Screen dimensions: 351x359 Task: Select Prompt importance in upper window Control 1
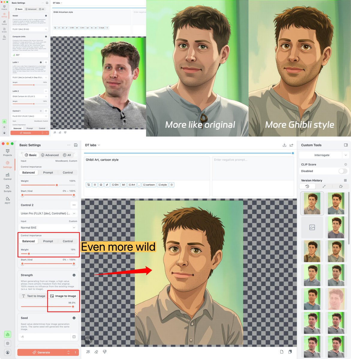tap(30, 128)
